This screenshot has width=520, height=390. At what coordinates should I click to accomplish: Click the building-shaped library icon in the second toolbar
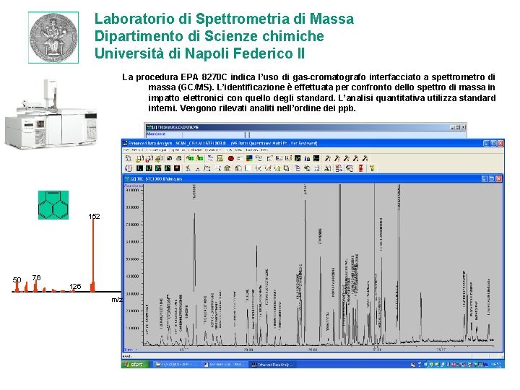(x=227, y=168)
